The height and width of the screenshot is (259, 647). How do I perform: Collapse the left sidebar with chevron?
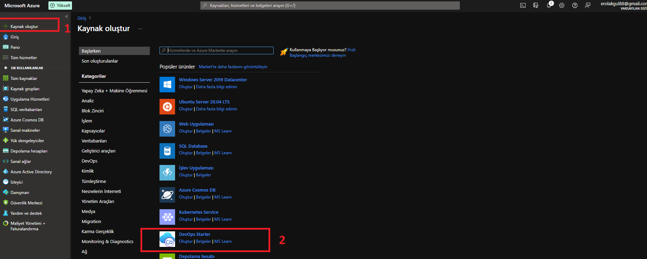[x=66, y=17]
